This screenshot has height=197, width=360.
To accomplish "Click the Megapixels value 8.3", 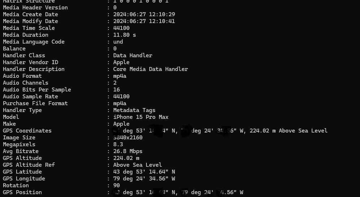I will (x=118, y=144).
